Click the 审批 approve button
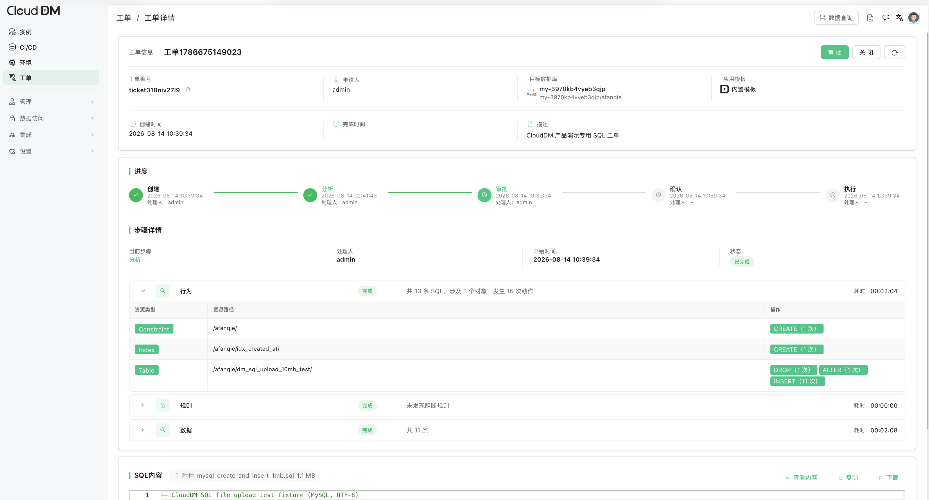 [835, 52]
